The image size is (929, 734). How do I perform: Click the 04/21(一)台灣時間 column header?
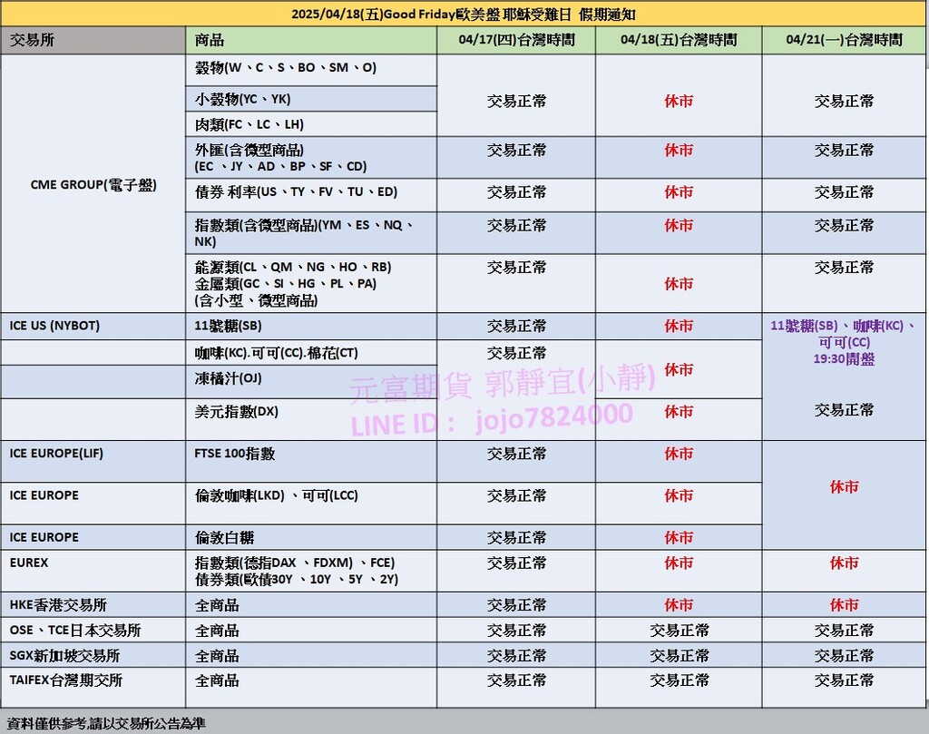click(844, 40)
